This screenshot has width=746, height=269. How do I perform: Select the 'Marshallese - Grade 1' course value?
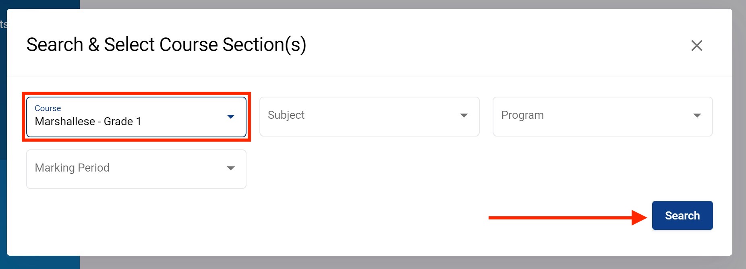(88, 122)
